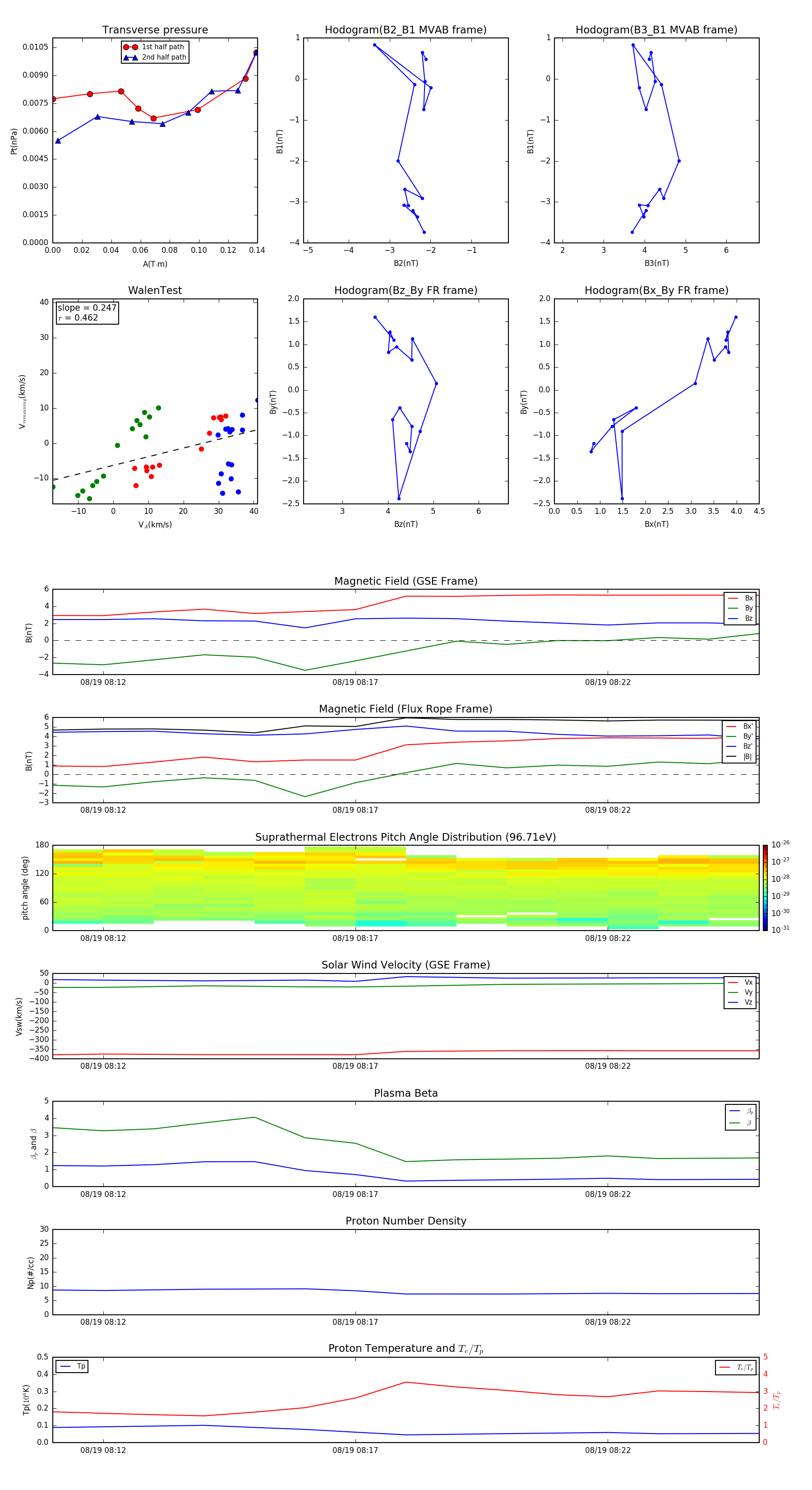Select the 10^-31 colorbar tick label
This screenshot has height=1490, width=812.
[780, 930]
